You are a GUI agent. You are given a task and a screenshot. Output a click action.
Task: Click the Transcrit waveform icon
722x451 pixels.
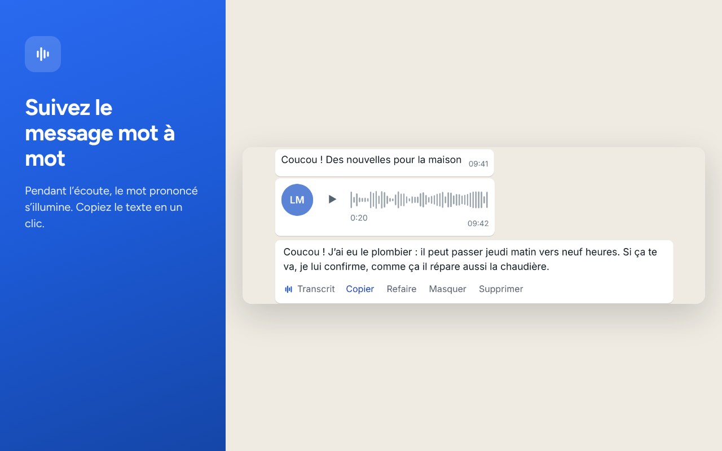point(289,289)
